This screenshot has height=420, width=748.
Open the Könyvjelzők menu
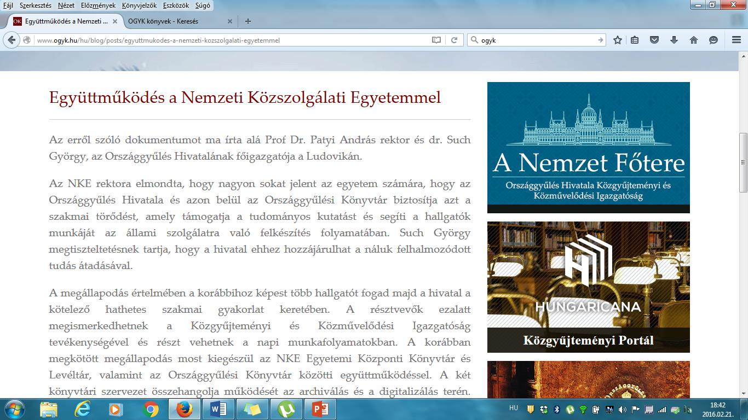138,5
